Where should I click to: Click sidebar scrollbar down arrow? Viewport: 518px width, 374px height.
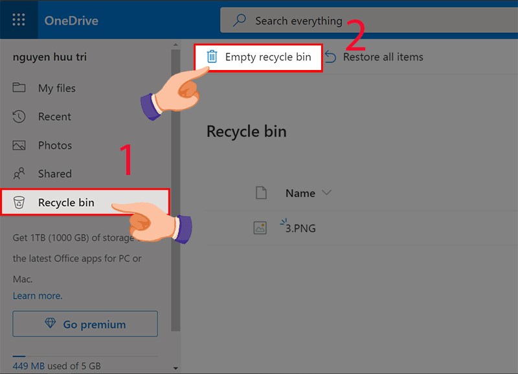click(175, 368)
